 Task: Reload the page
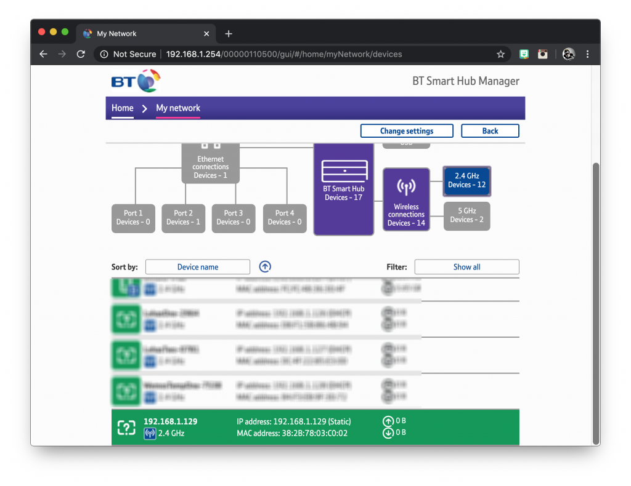click(81, 54)
